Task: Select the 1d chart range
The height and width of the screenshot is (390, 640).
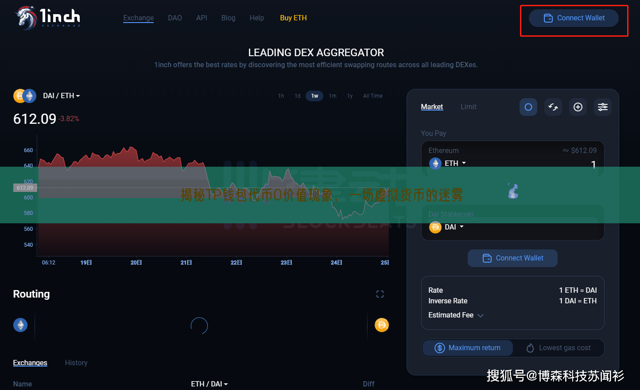Action: tap(298, 96)
